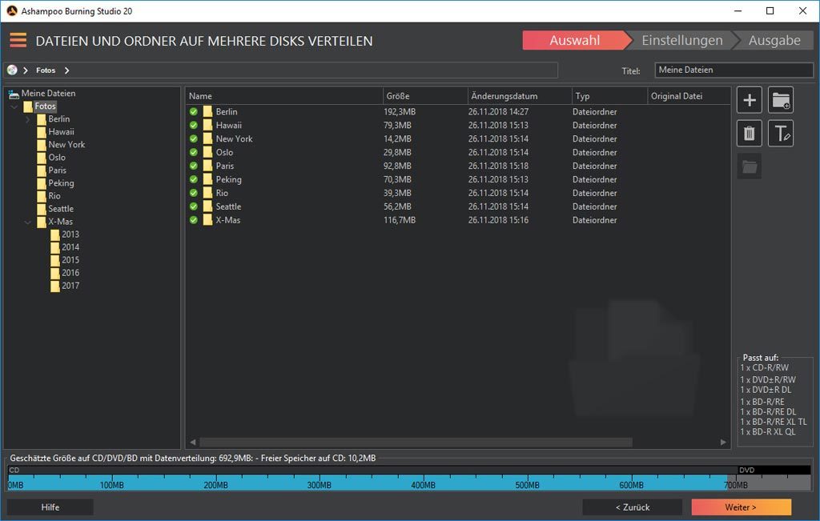820x521 pixels.
Task: Collapse the X-Mas folder in tree
Action: point(28,222)
